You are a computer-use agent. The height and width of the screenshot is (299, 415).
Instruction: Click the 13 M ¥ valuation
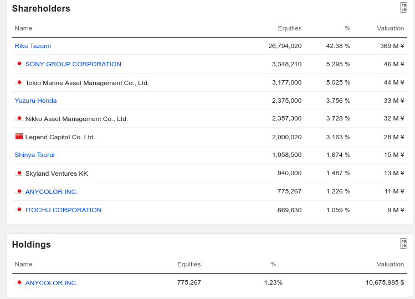[394, 173]
